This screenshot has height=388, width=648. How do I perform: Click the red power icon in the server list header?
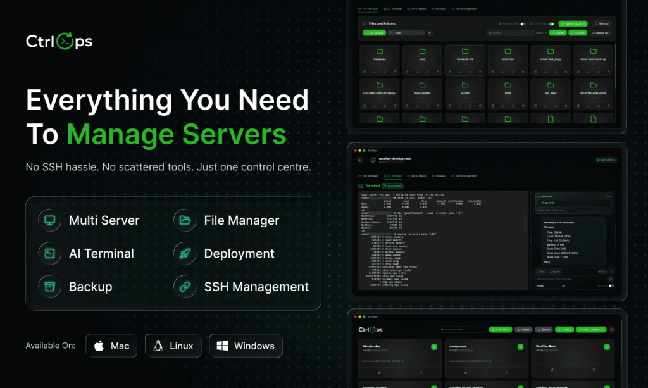[612, 329]
